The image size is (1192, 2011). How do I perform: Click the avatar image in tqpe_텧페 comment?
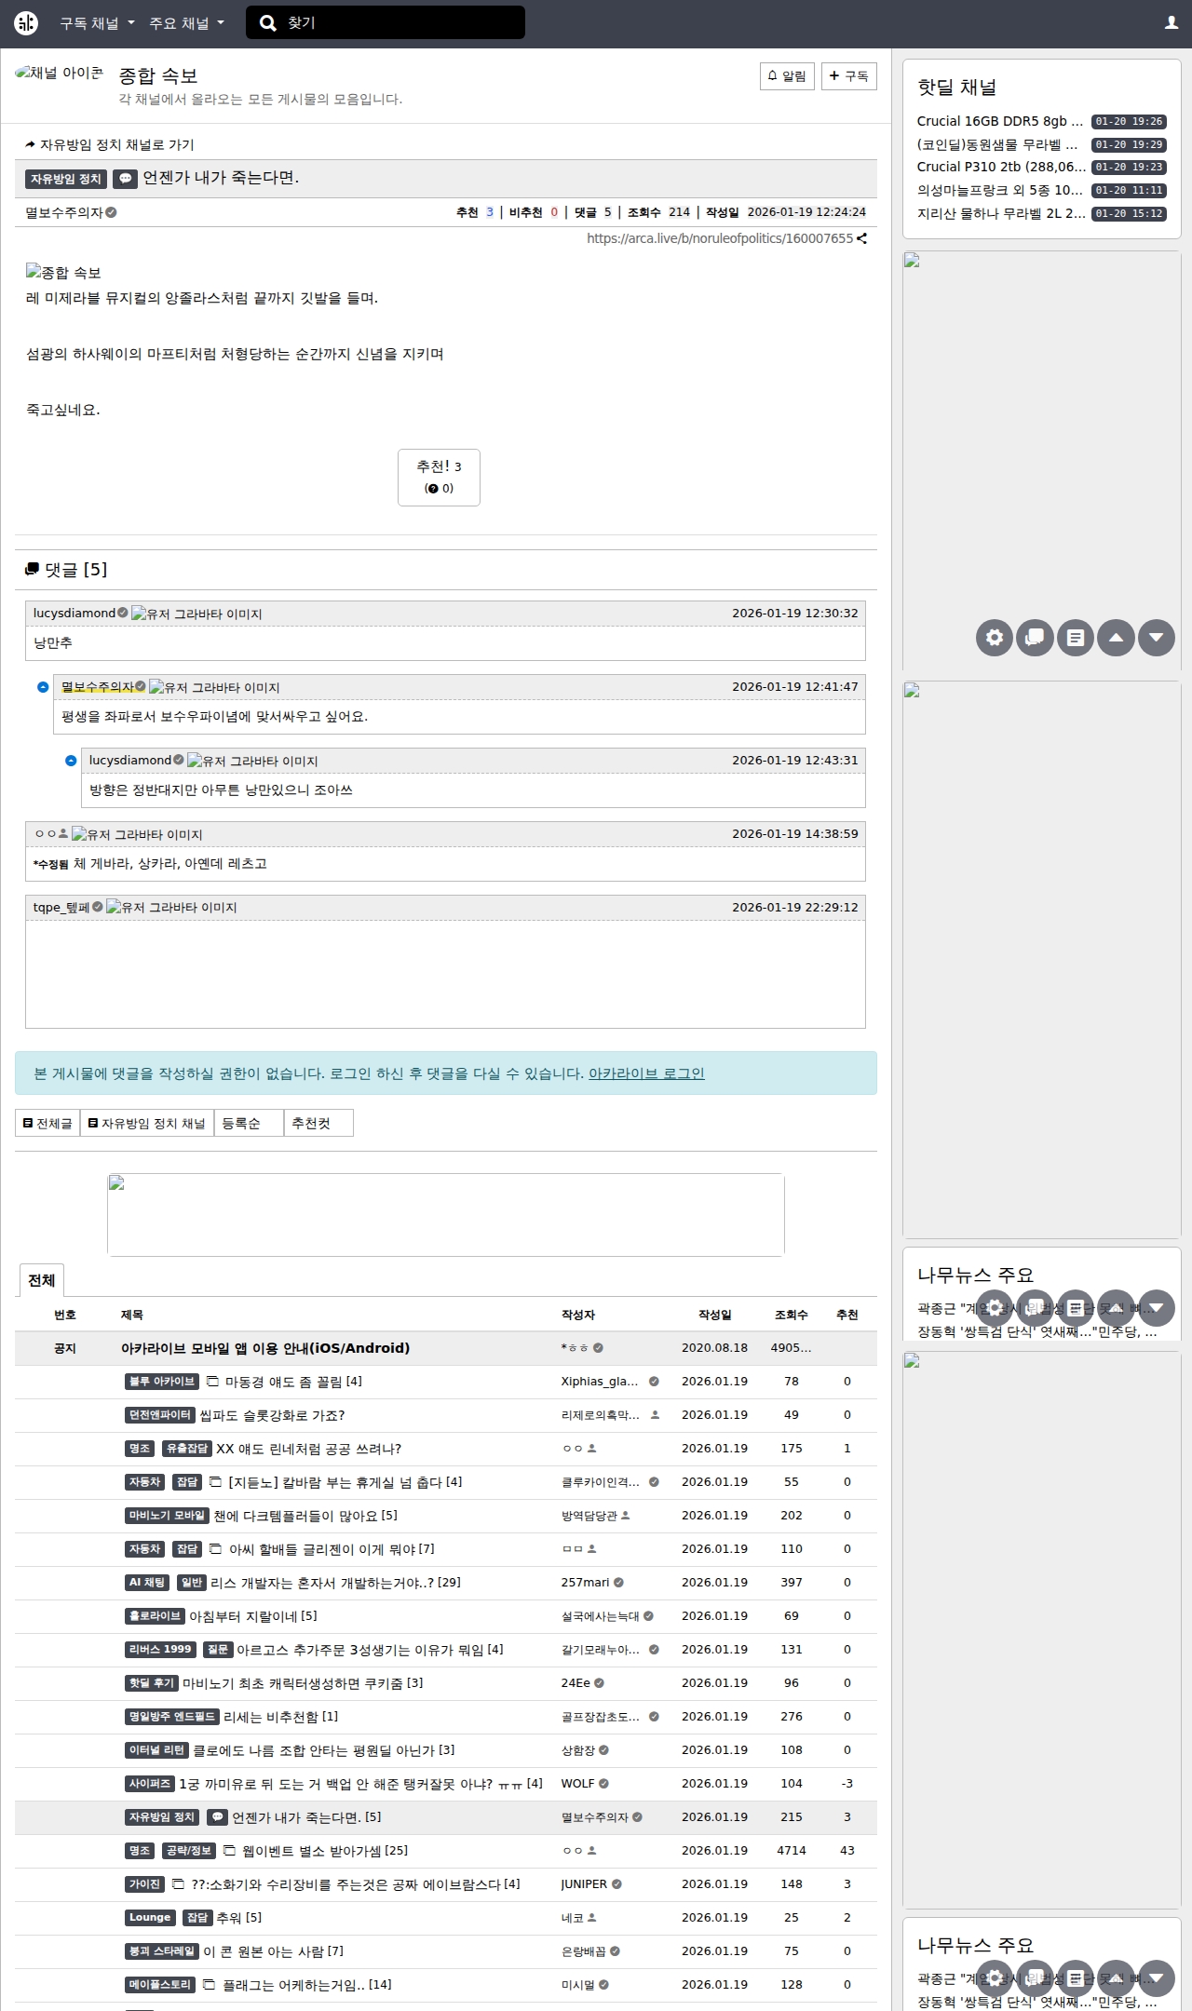coord(171,908)
